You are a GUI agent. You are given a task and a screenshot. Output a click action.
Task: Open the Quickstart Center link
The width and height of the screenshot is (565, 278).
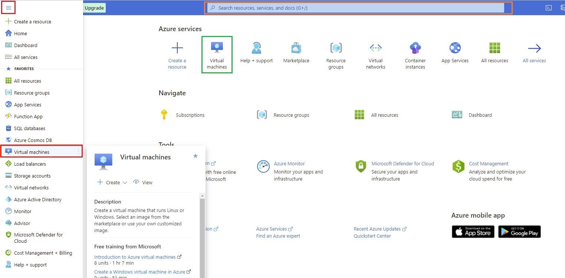(x=372, y=236)
